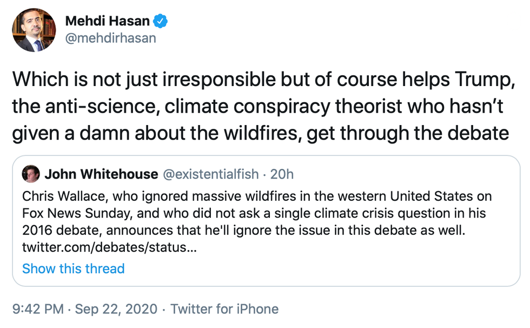
Task: Click the 20h timestamp on quoted tweet
Action: tap(282, 174)
